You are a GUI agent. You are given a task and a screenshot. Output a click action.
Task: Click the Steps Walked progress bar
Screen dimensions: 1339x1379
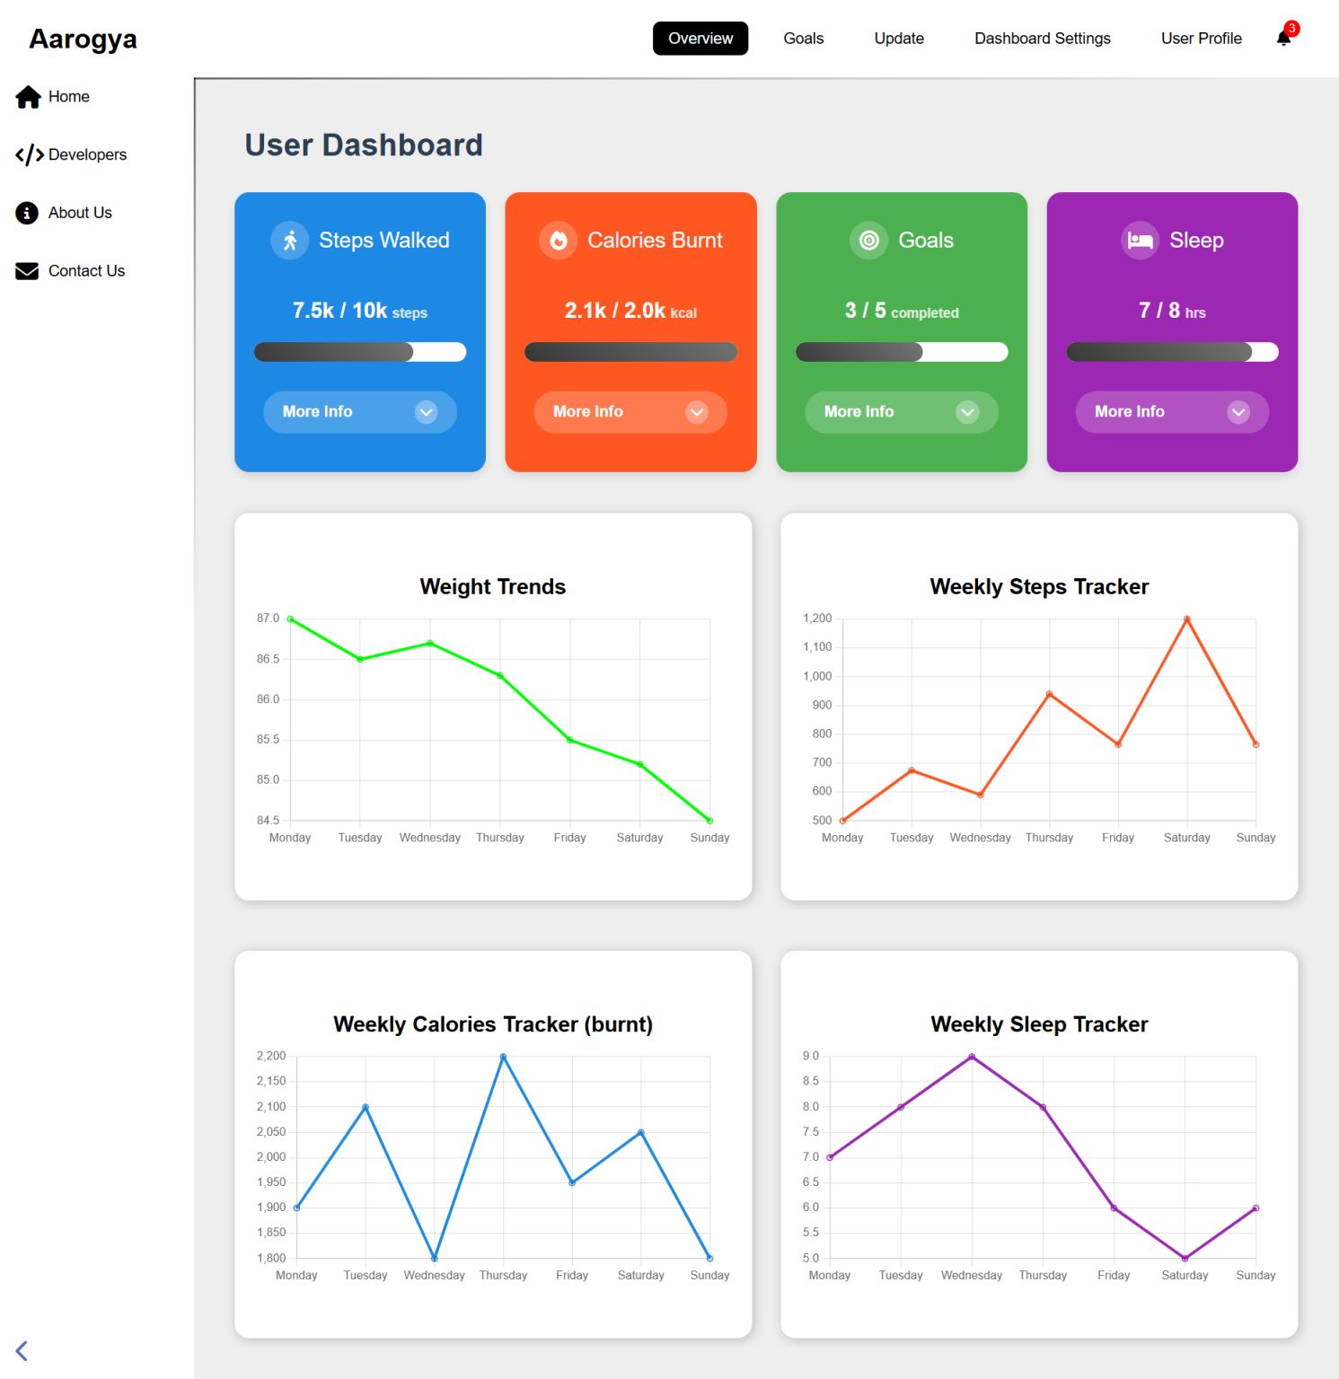[x=360, y=352]
